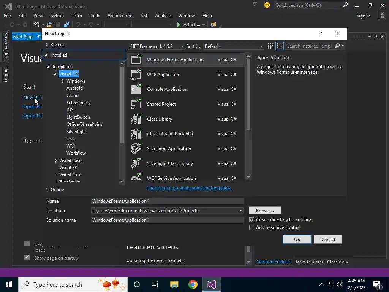Screen dimensions: 389x292
Task: Select Silverlight Class Library template icon
Action: coord(136,163)
